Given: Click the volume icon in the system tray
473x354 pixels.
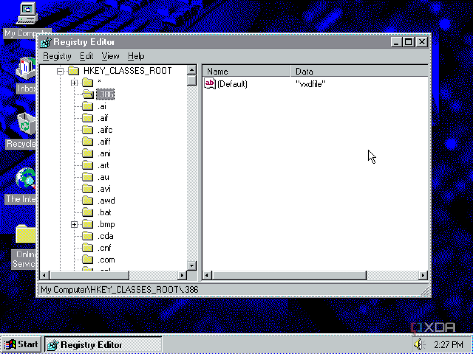Looking at the screenshot, I should tap(419, 344).
